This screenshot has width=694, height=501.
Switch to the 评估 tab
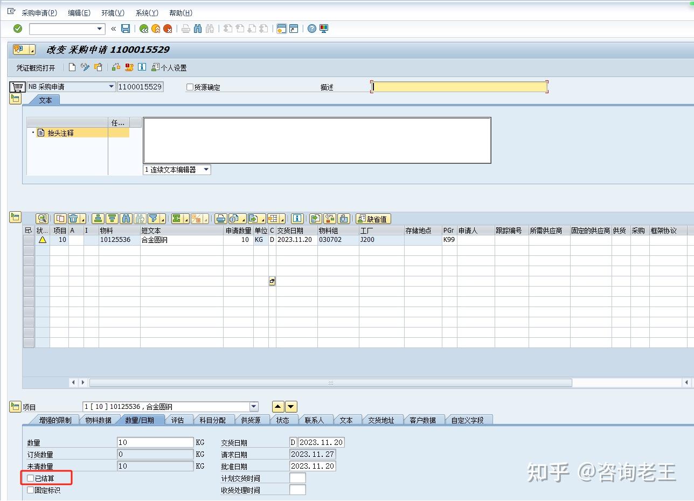tap(177, 420)
